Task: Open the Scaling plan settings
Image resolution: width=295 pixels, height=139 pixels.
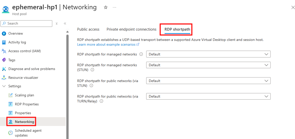Action: pyautogui.click(x=24, y=95)
